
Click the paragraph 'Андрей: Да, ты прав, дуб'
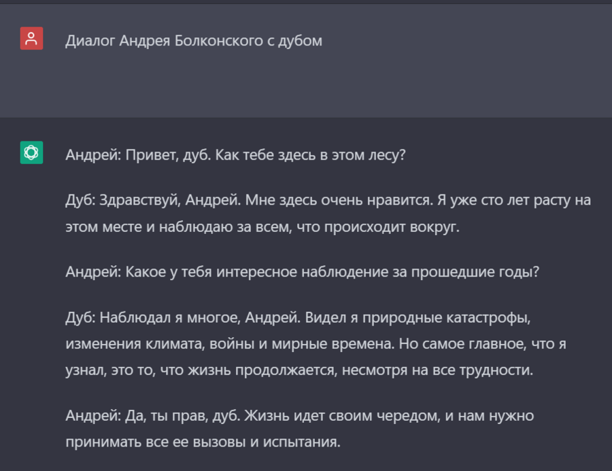coord(300,428)
